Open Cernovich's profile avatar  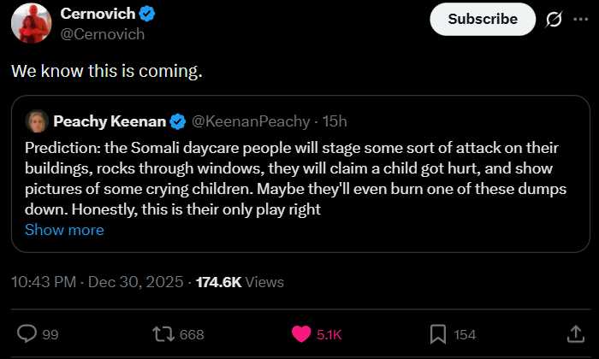tap(31, 22)
